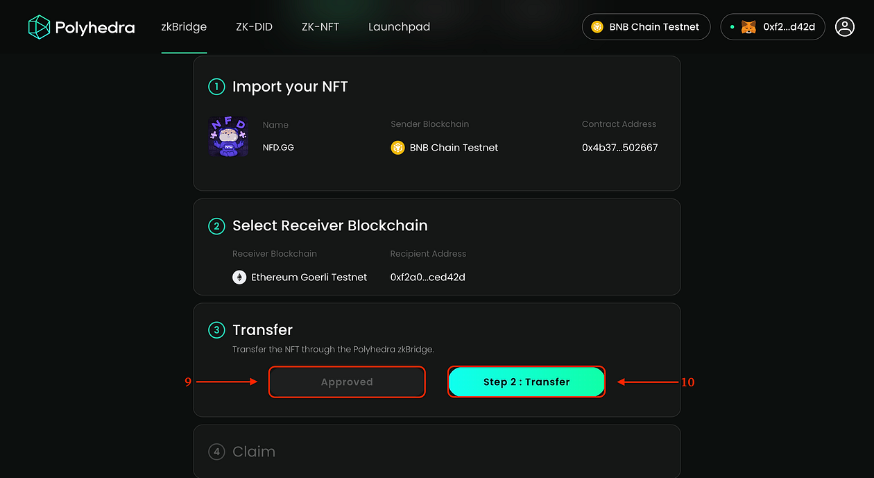Open the ZK-DID tab
874x478 pixels.
[x=255, y=27]
